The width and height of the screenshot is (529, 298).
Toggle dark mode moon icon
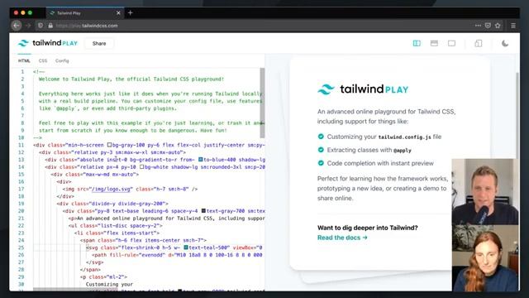[x=505, y=43]
